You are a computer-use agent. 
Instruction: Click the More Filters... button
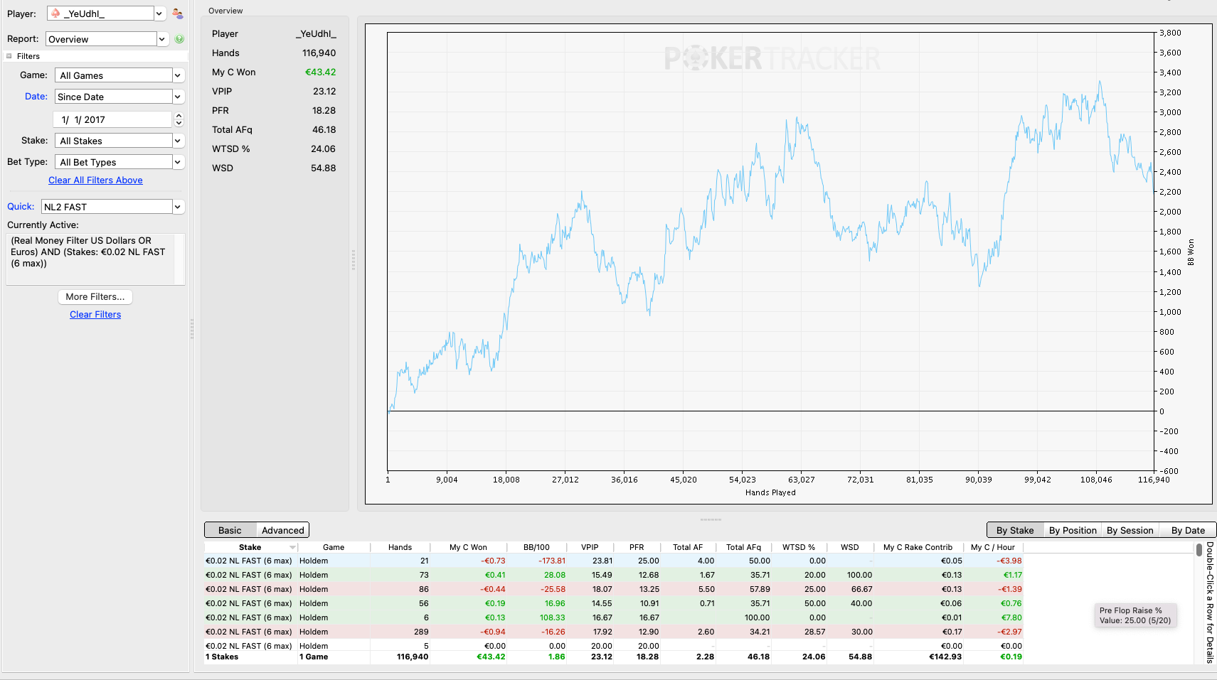click(x=95, y=297)
